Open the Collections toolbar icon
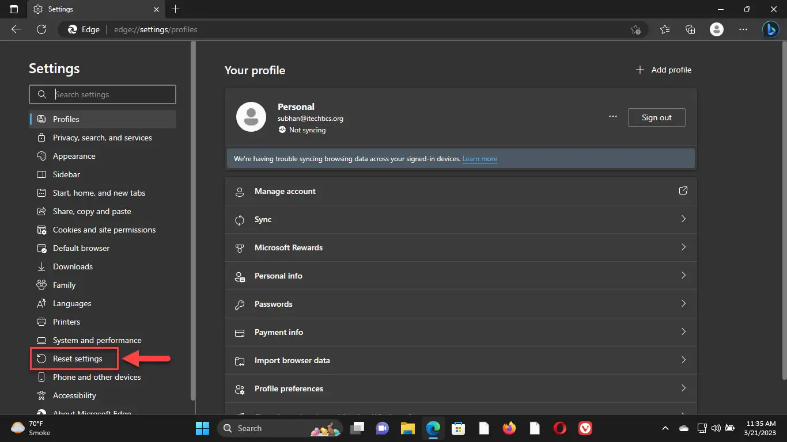 [x=690, y=29]
